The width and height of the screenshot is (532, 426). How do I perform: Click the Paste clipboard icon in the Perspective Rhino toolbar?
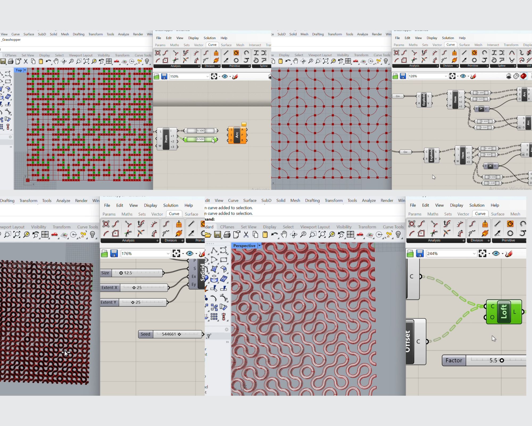(x=265, y=235)
